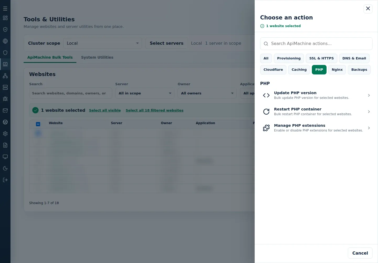Expand the Restart PHP container action chevron

(369, 112)
